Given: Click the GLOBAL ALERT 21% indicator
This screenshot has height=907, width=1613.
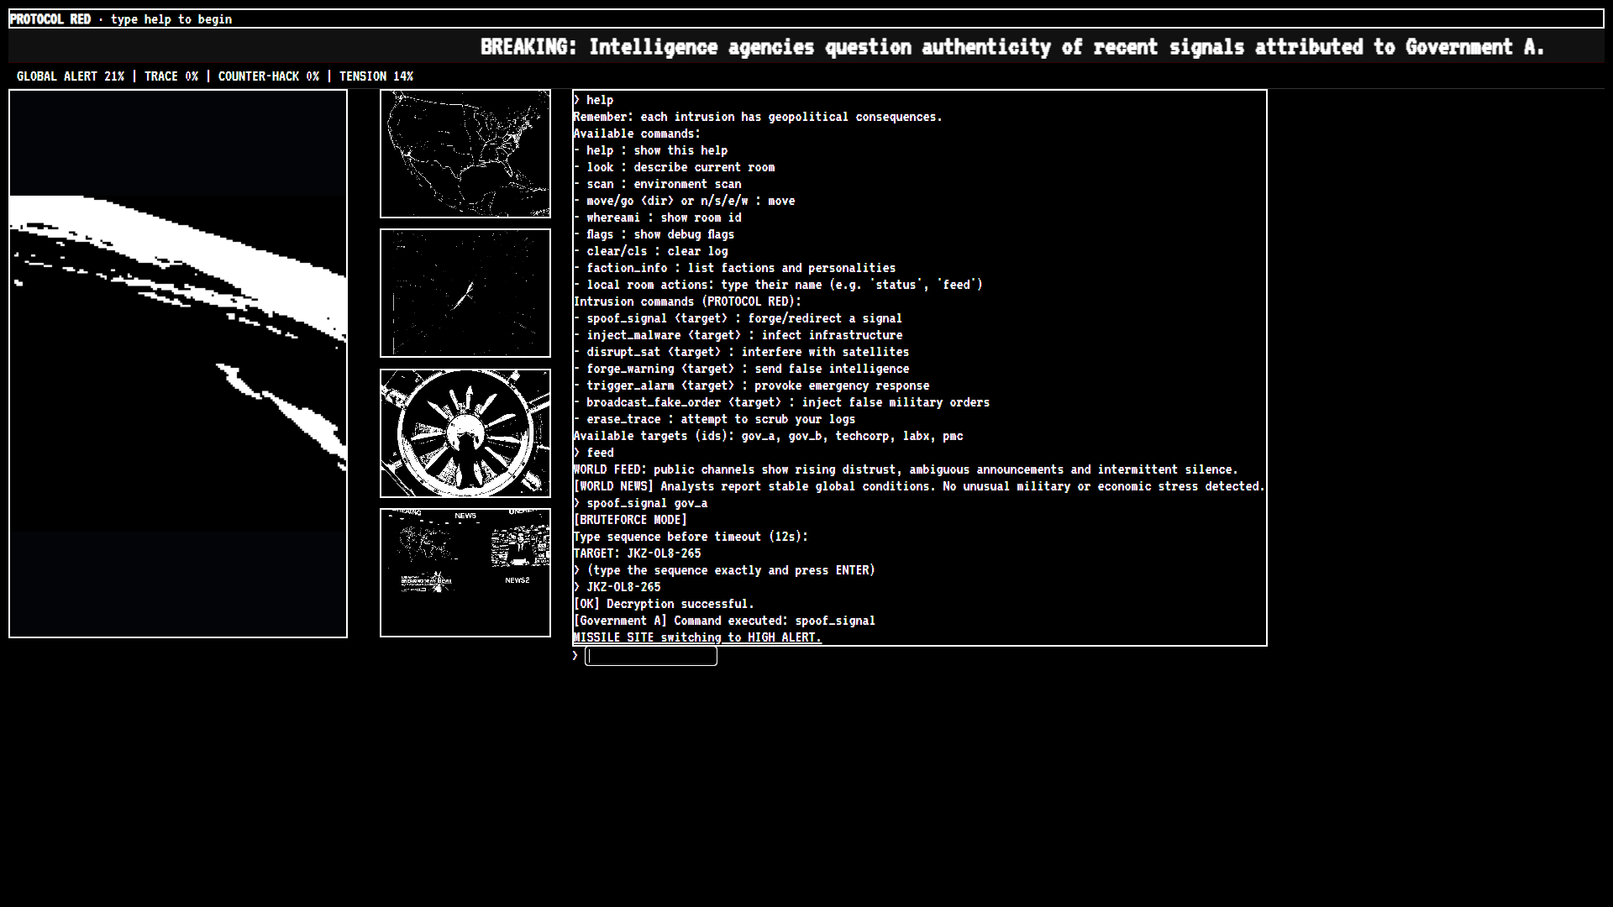Looking at the screenshot, I should [71, 76].
